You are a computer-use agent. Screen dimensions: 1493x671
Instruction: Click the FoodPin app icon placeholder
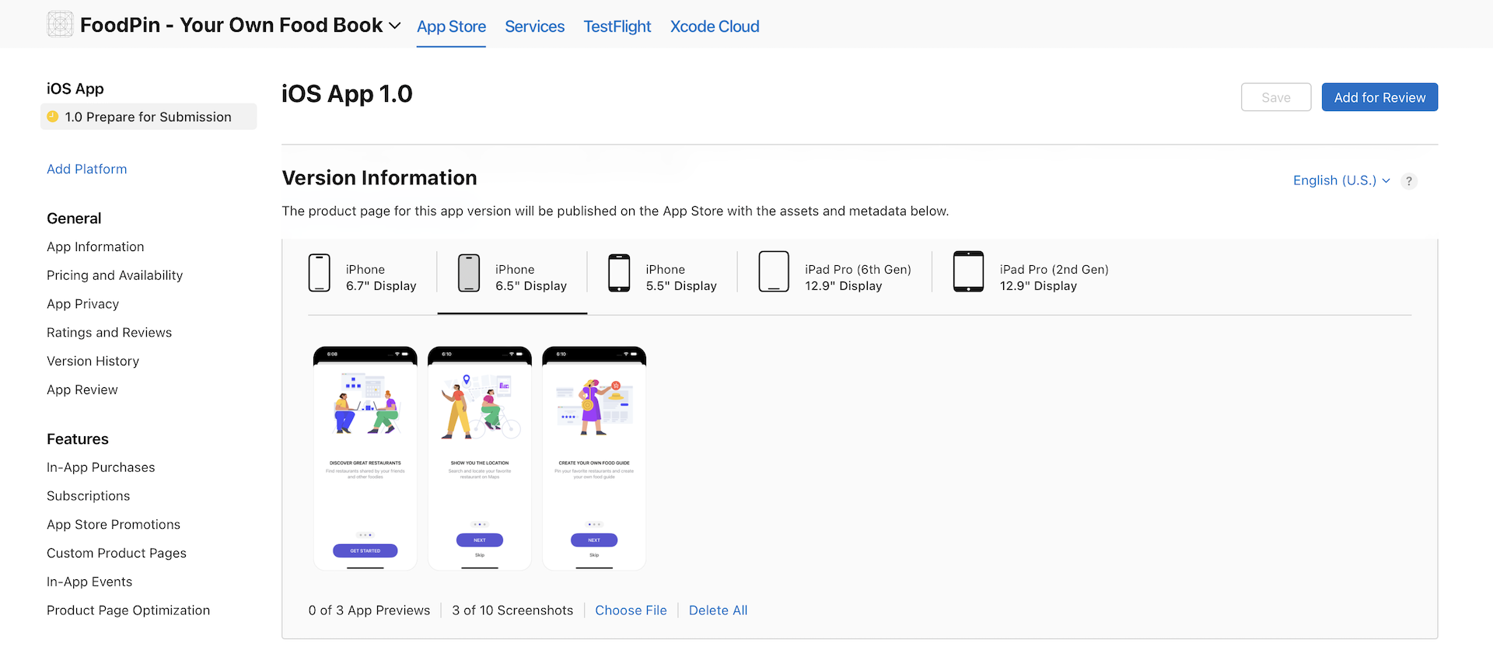(60, 25)
